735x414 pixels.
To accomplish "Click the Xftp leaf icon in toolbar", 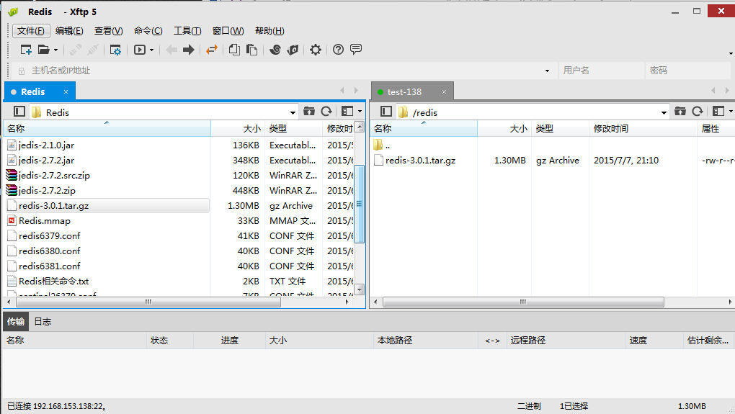I will (x=293, y=50).
